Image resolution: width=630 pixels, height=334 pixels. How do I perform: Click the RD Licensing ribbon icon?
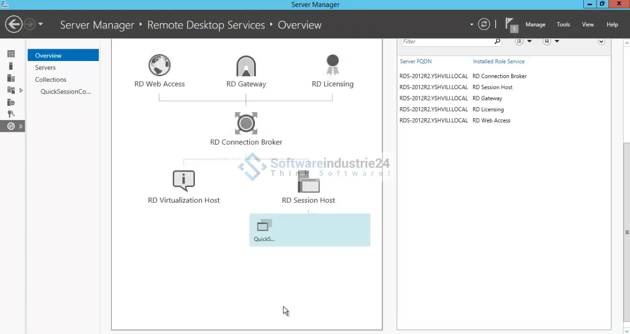333,65
